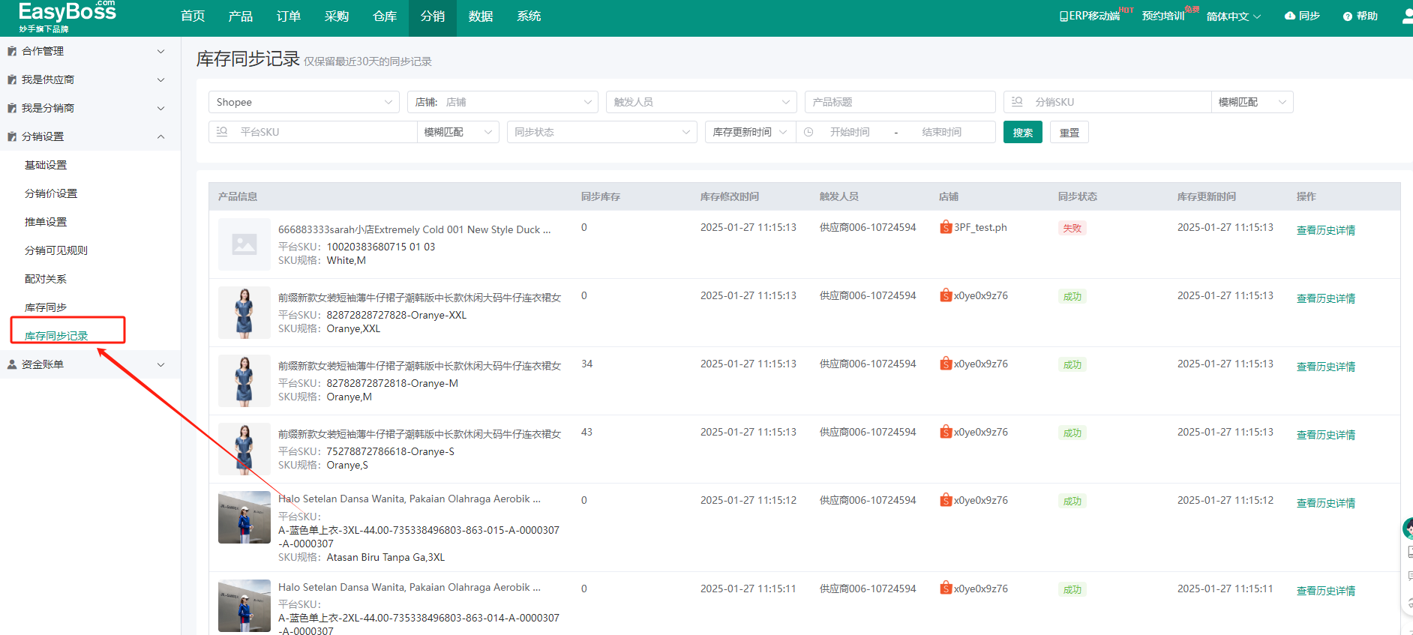Open 查看历史详情 for the failed record

coord(1325,230)
